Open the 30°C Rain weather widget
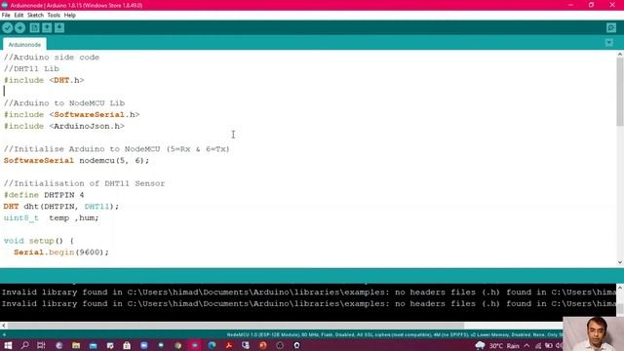The image size is (624, 351). point(497,345)
